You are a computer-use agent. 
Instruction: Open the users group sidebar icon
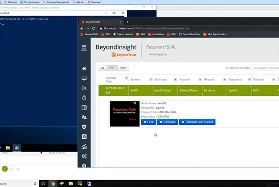pos(84,117)
